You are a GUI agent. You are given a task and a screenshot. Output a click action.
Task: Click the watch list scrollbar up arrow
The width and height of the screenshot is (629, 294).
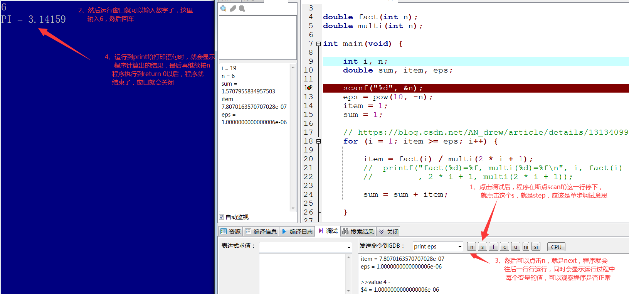[x=293, y=67]
